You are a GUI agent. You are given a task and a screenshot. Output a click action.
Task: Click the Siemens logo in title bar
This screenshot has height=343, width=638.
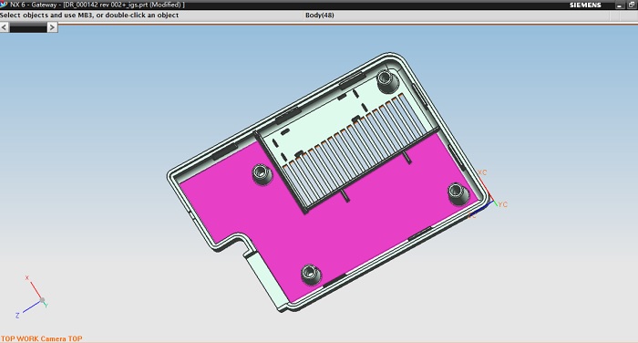tap(585, 5)
